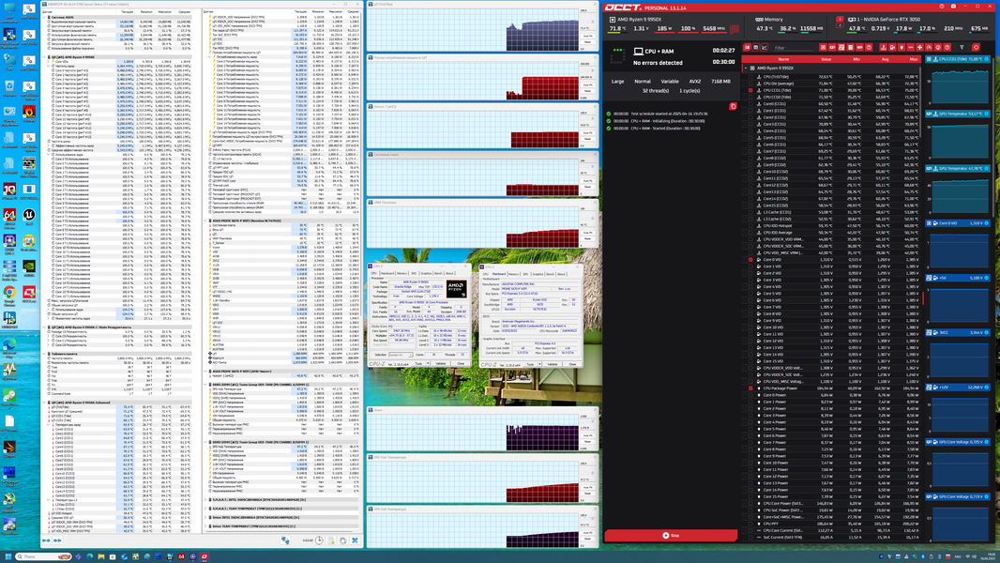Open the Tools dropdown arrow in left CPU-Z
Screen dimensions: 1000x563
(428, 363)
